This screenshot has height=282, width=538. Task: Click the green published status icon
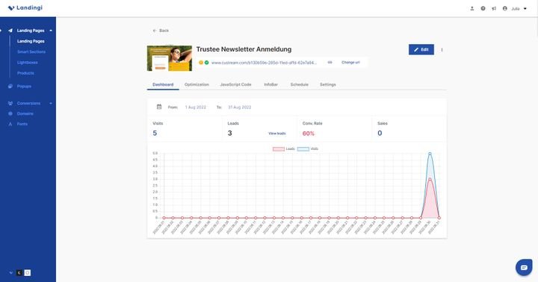pos(206,63)
